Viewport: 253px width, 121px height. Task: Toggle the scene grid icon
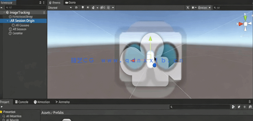(x=108, y=8)
